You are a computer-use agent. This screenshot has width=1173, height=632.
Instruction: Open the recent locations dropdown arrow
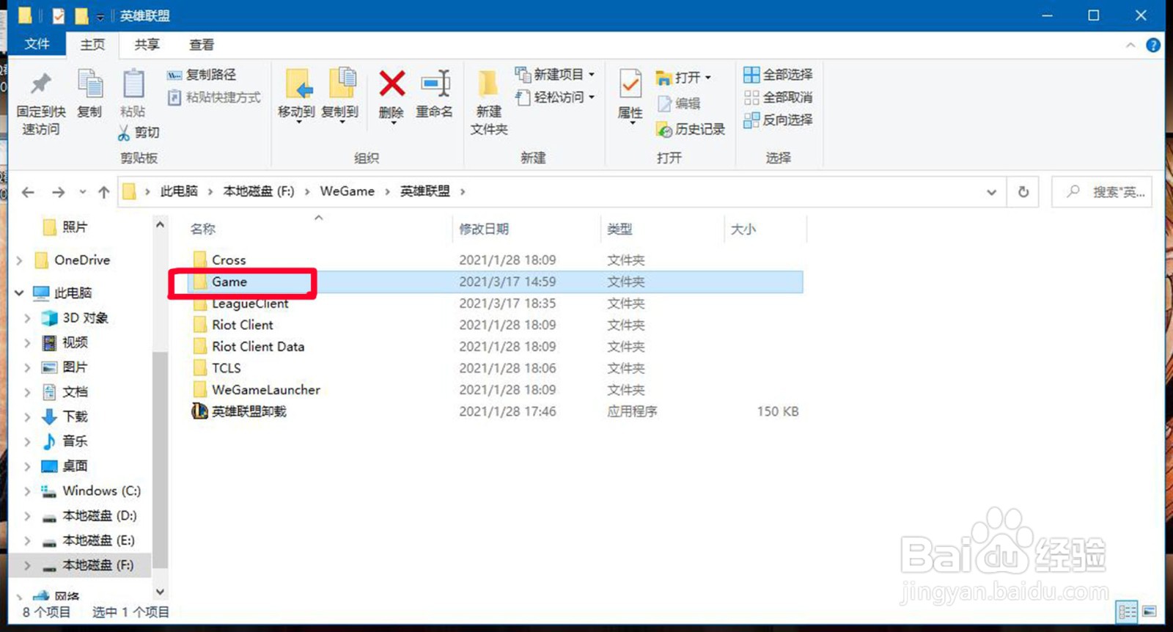click(x=83, y=192)
